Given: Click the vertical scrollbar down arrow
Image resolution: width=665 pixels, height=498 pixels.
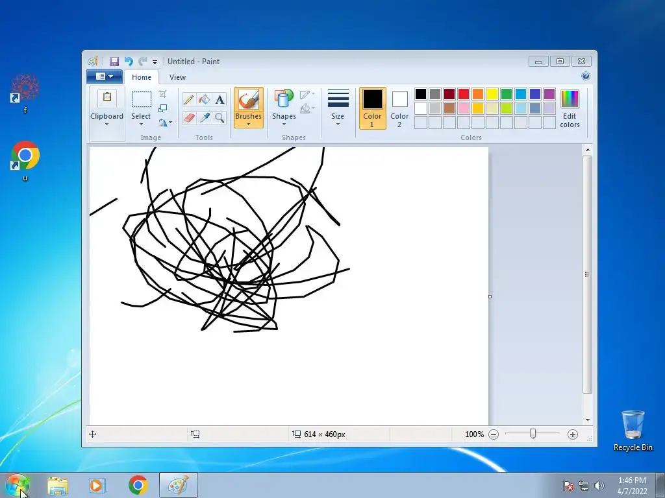Looking at the screenshot, I should pos(587,420).
